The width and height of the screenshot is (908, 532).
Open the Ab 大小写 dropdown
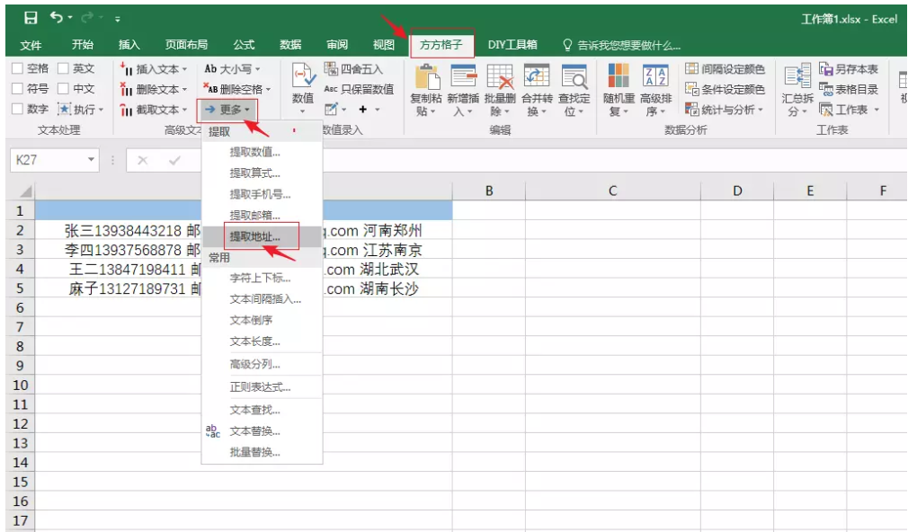coord(232,69)
